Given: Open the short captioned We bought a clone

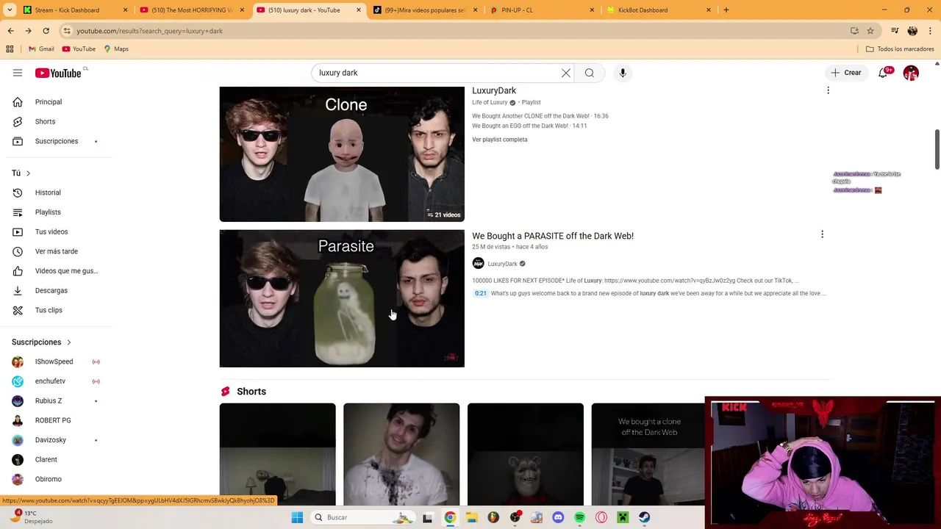Looking at the screenshot, I should pos(648,454).
